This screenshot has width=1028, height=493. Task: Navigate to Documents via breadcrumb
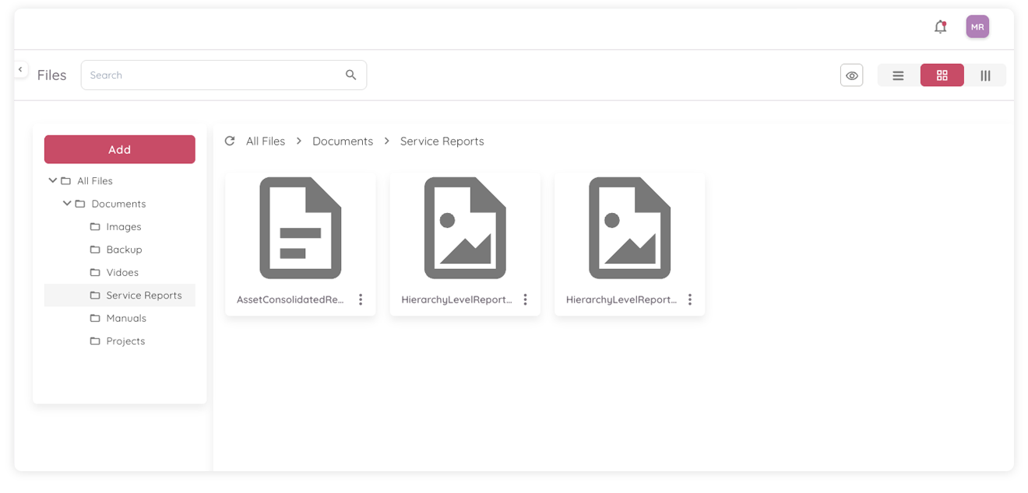343,141
